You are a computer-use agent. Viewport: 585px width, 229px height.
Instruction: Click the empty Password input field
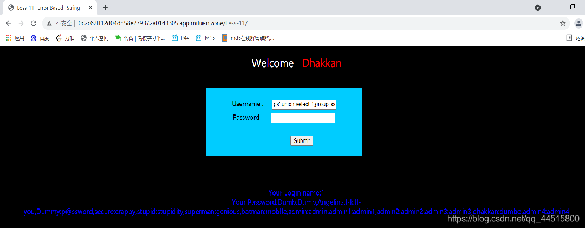point(303,118)
